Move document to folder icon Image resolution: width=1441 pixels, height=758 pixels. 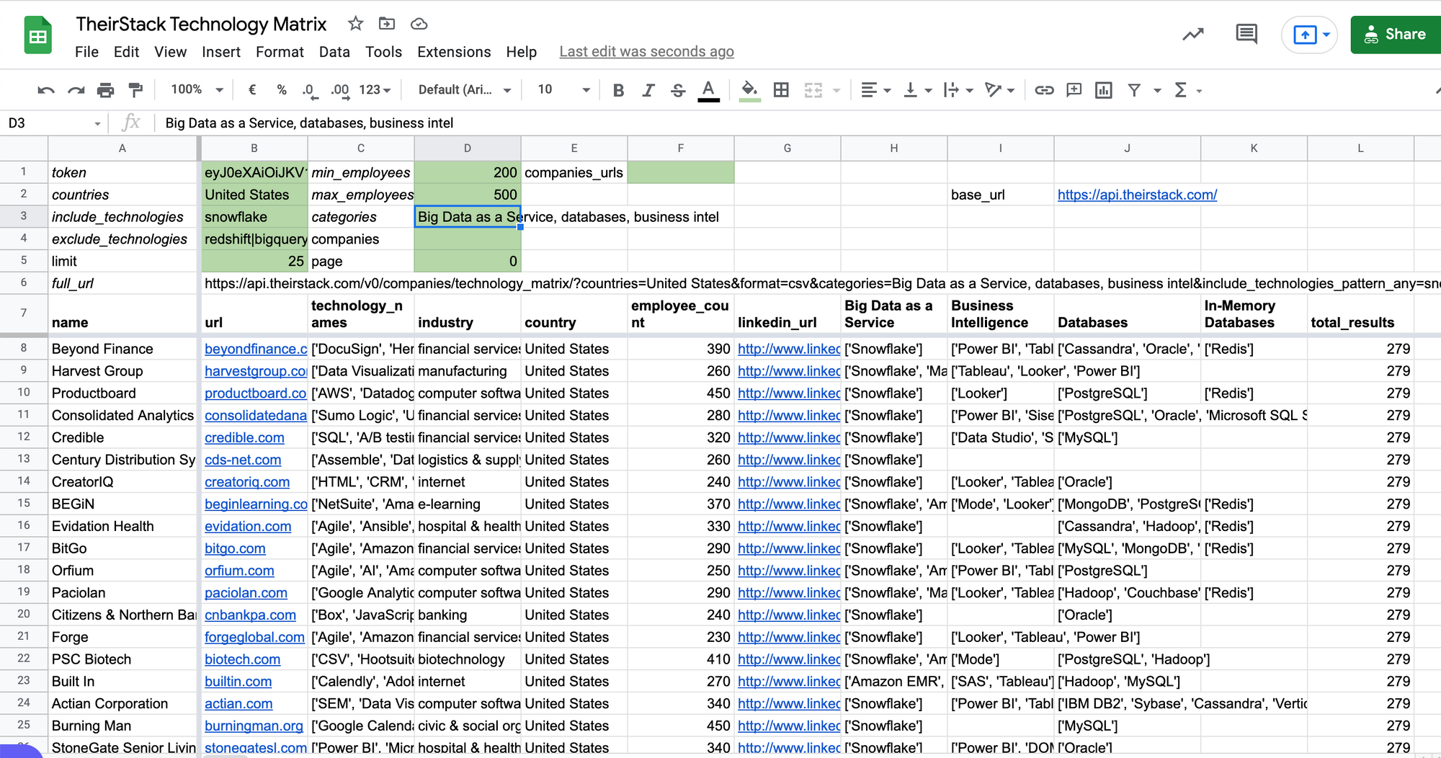[x=387, y=24]
